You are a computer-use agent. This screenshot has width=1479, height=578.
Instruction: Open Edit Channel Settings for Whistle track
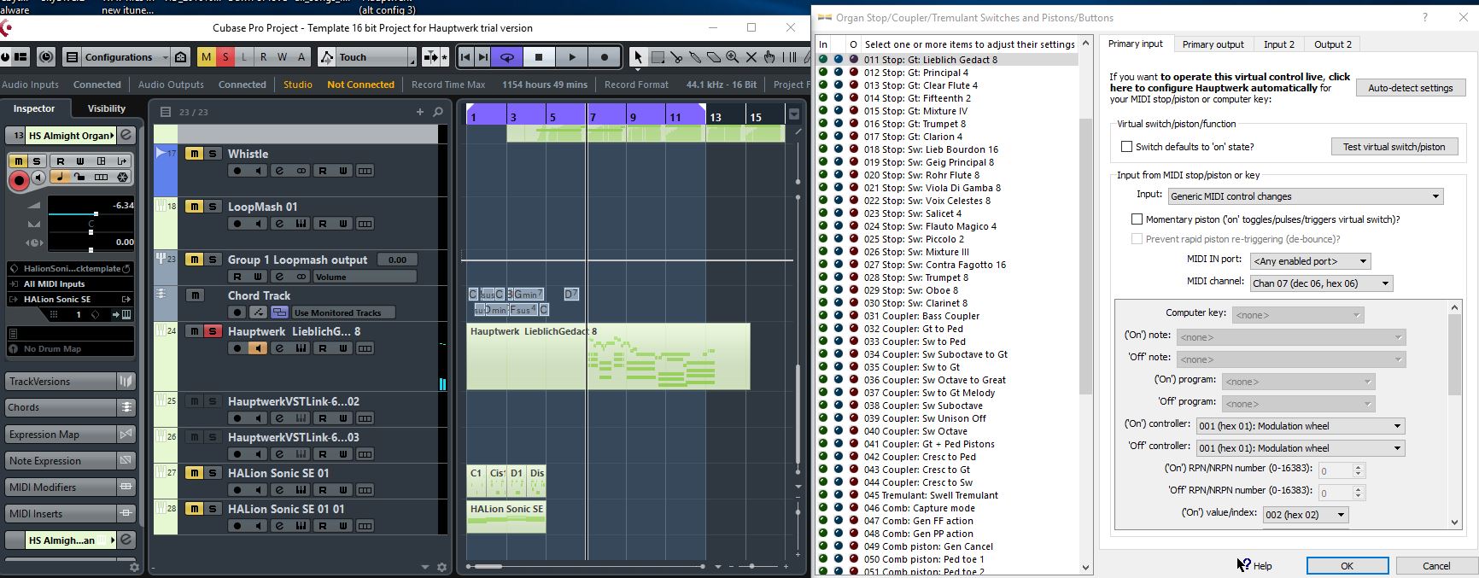pyautogui.click(x=279, y=171)
